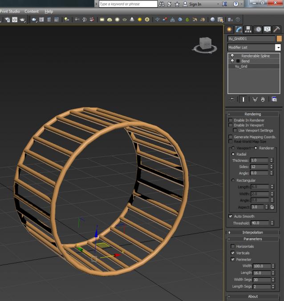Screen dimensions: 284x301
Task: Click the Pin Stack icon
Action: pos(232,100)
